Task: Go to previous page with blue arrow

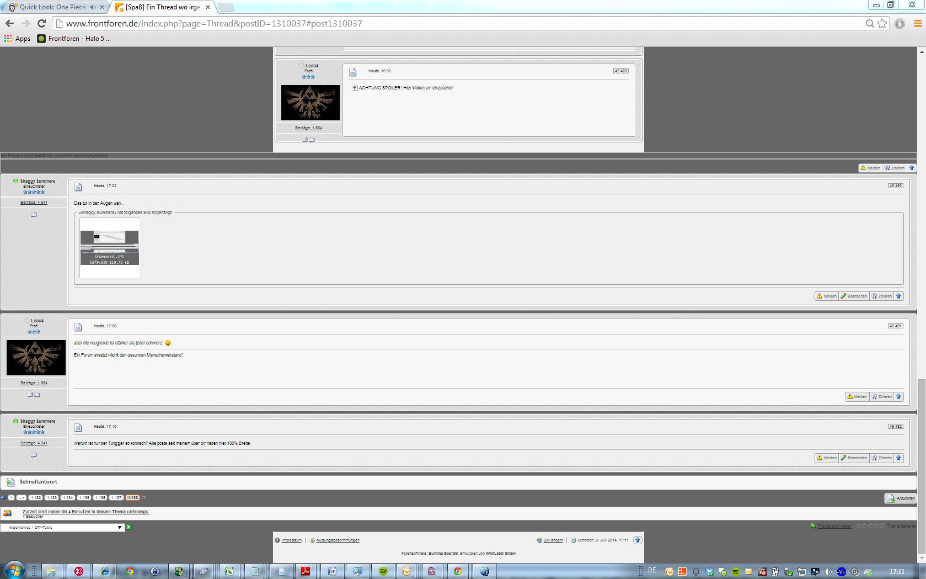Action: (x=3, y=497)
